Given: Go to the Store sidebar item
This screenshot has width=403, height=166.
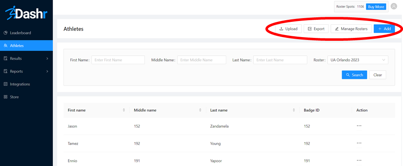Looking at the screenshot, I should click(14, 97).
